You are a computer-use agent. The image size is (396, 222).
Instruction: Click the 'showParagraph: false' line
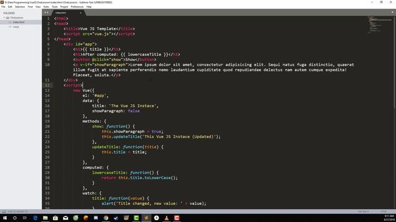116,111
